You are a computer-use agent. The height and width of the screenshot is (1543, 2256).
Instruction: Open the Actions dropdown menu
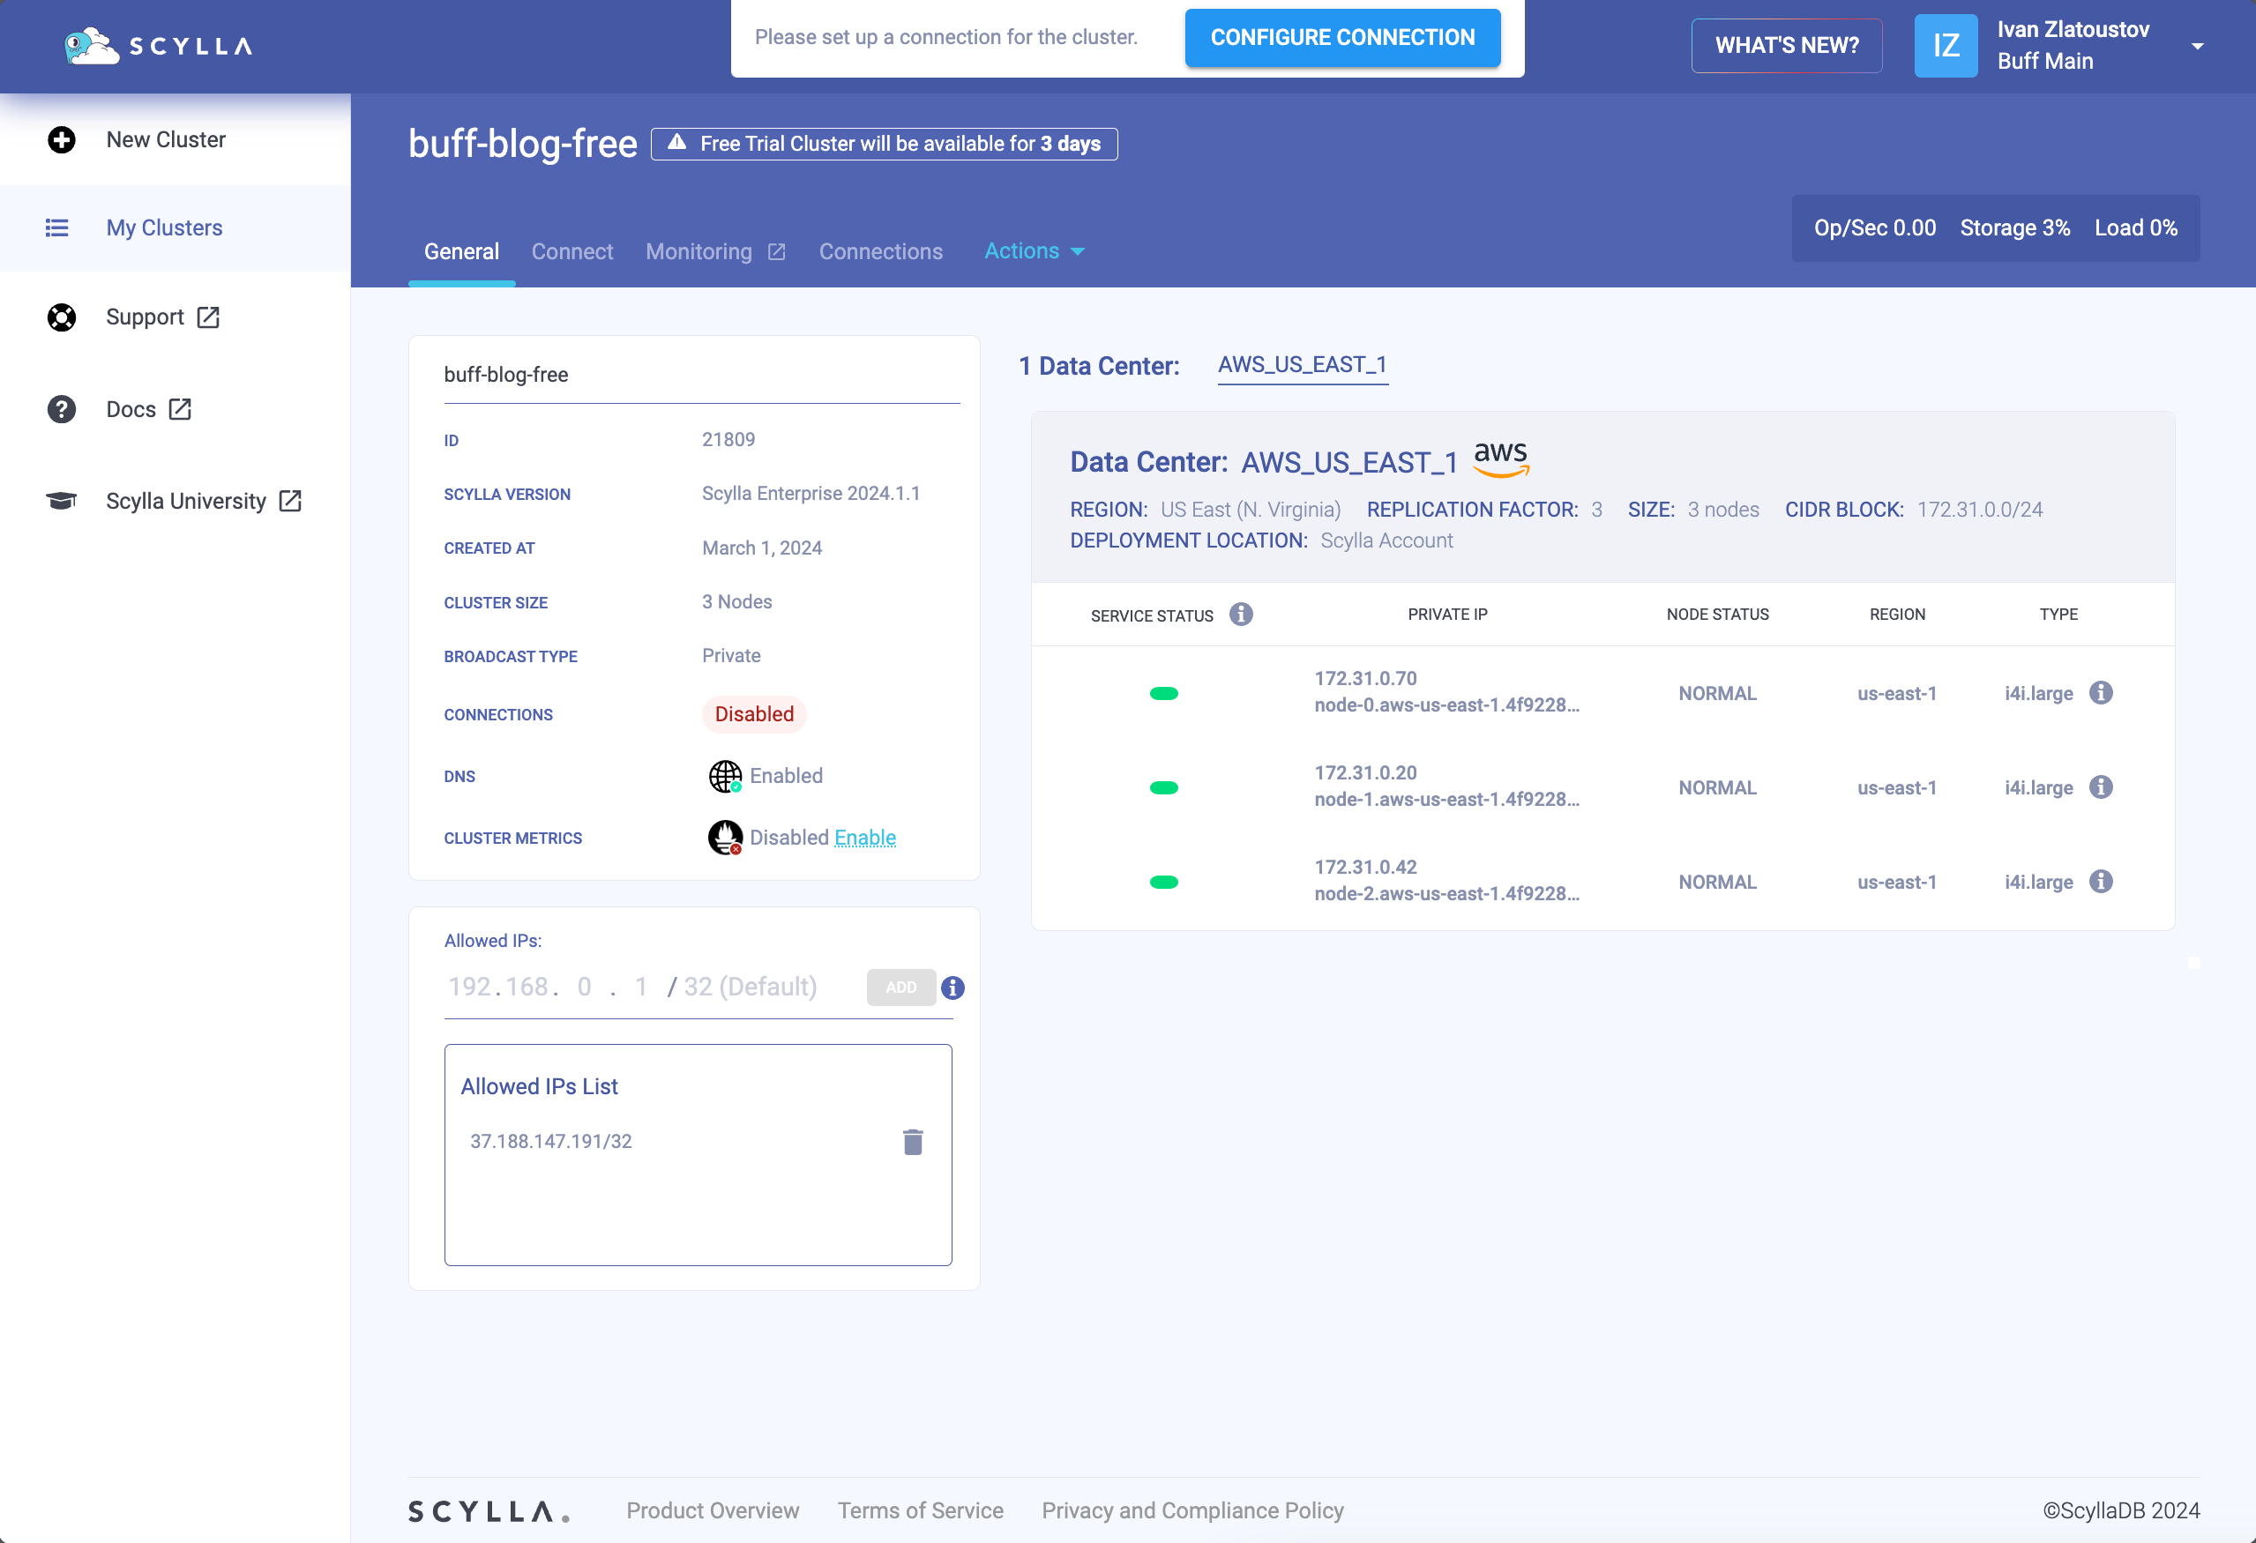(1034, 251)
